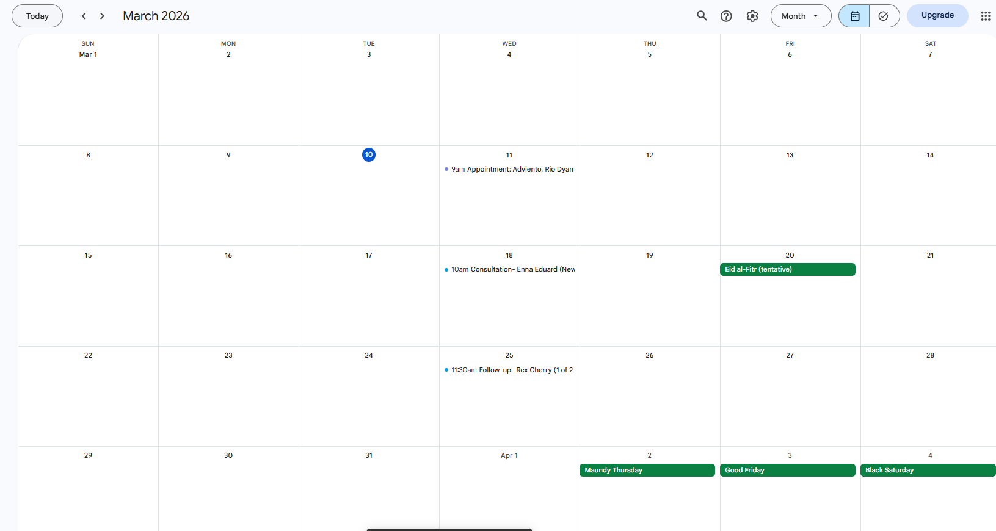Select date 25 in March

pos(509,355)
